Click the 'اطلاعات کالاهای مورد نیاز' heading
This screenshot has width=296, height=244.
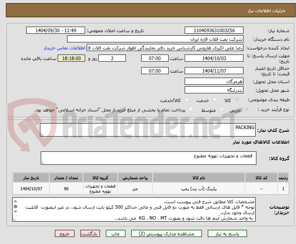click(x=261, y=142)
